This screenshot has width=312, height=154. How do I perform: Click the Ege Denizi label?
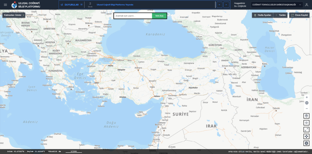80,76
